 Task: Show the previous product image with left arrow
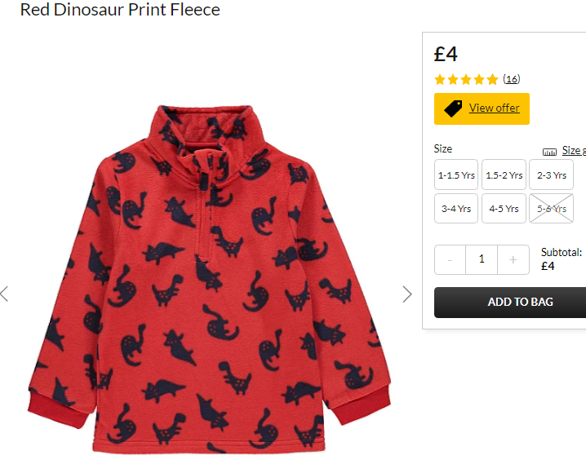(x=4, y=294)
